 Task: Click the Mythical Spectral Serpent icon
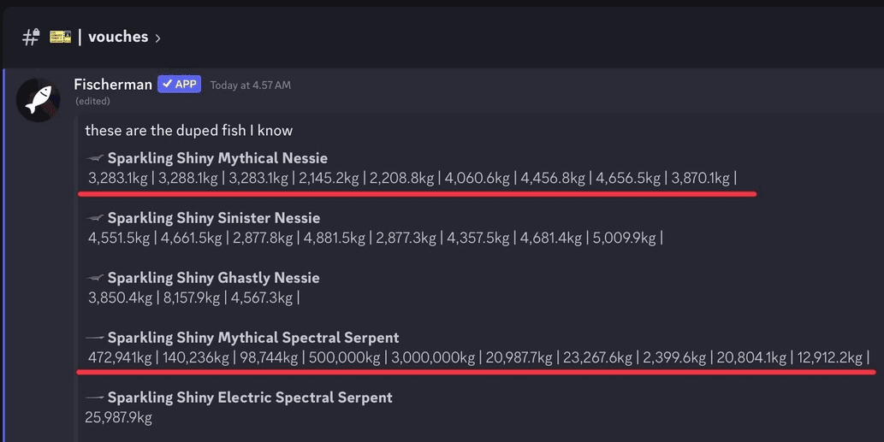[95, 338]
